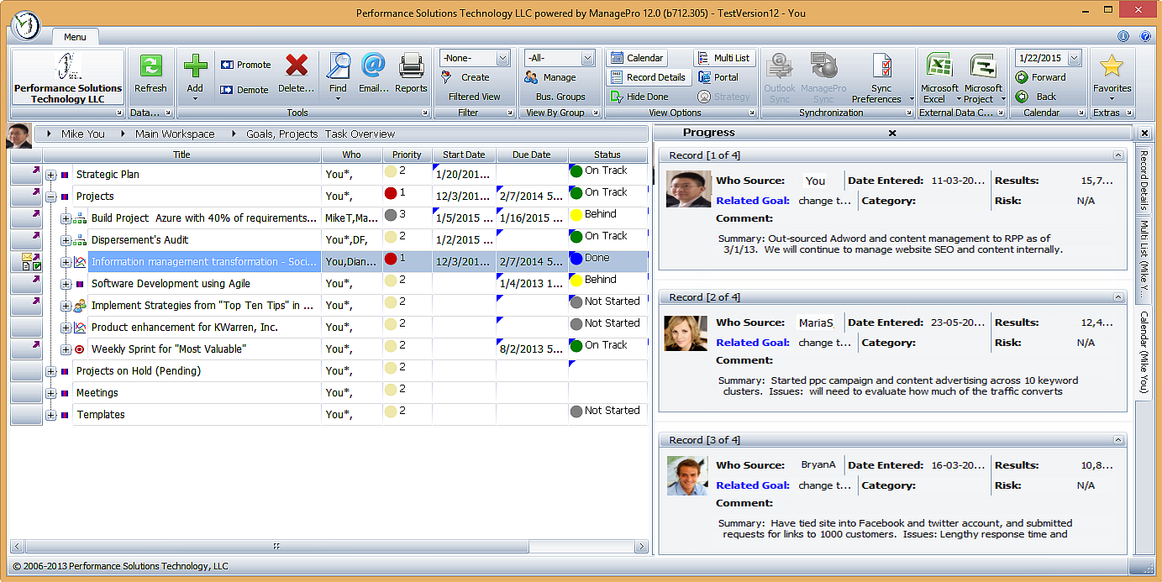
Task: Click the horizontal scrollbar of task list
Action: coord(276,546)
